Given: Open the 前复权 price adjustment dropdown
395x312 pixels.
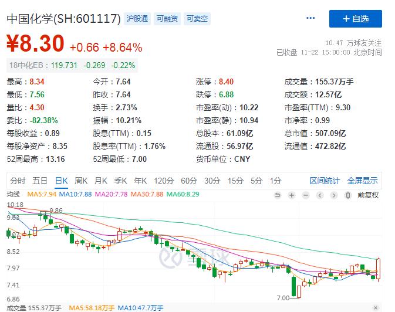Looking at the screenshot, I should click(369, 195).
